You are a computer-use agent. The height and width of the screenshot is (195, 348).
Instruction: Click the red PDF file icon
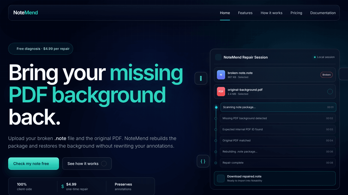click(x=221, y=92)
